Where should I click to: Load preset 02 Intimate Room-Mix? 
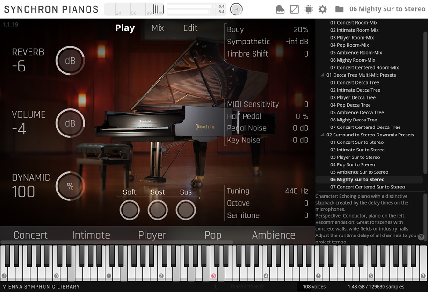pyautogui.click(x=354, y=30)
